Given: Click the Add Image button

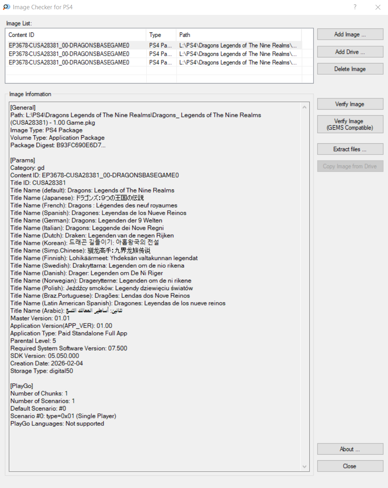Looking at the screenshot, I should coord(350,35).
